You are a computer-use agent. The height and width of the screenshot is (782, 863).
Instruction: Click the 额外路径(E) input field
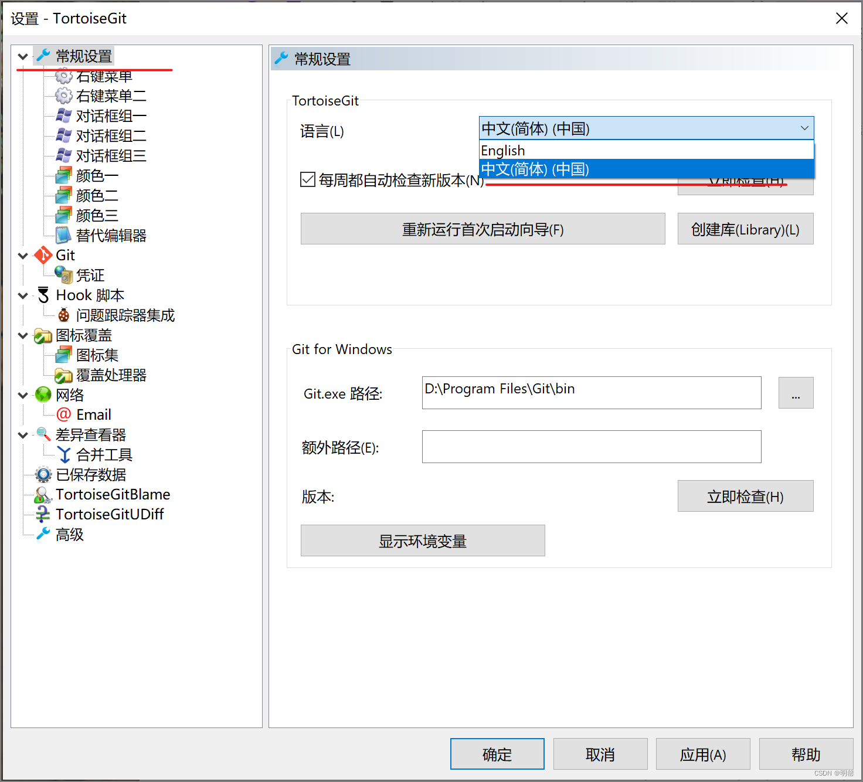(592, 447)
